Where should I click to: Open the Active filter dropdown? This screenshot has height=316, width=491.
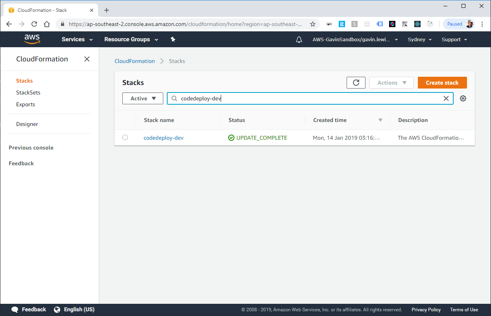click(x=143, y=98)
